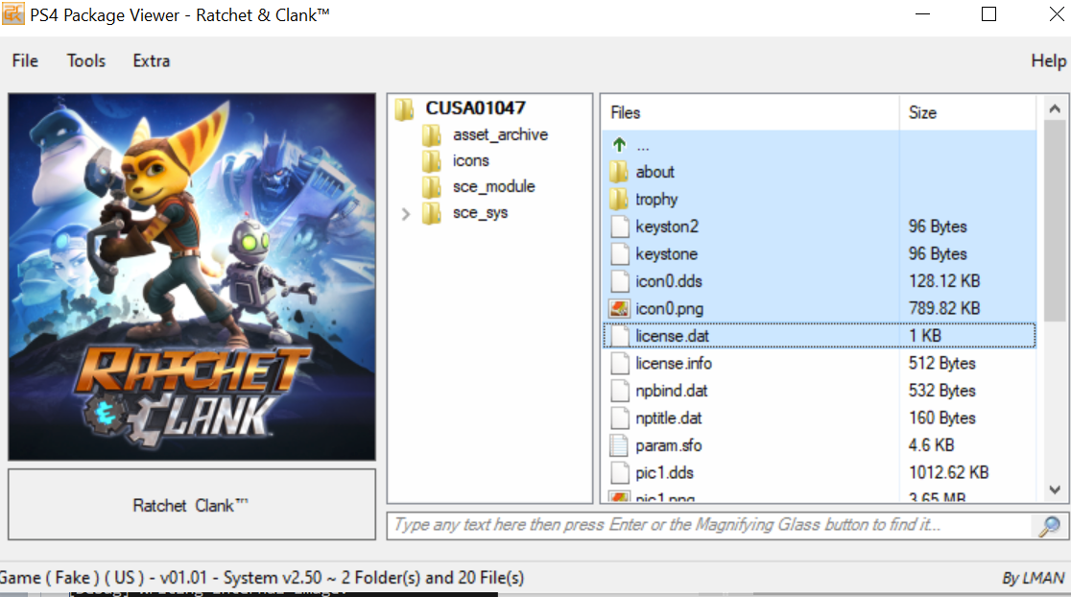This screenshot has height=597, width=1071.
Task: Open the File menu
Action: coord(25,60)
